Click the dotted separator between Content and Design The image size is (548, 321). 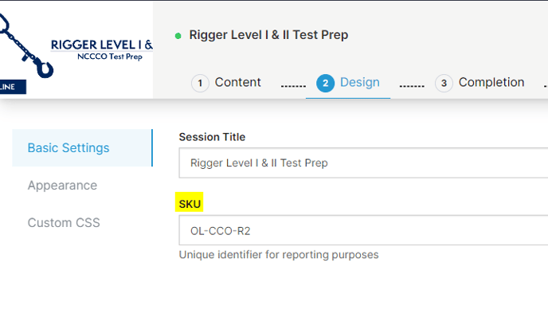[x=294, y=84]
